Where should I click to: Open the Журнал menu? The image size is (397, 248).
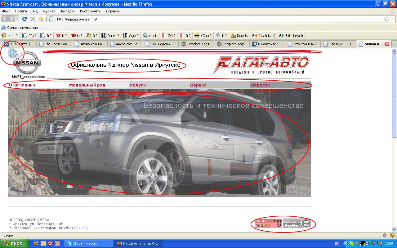[49, 11]
